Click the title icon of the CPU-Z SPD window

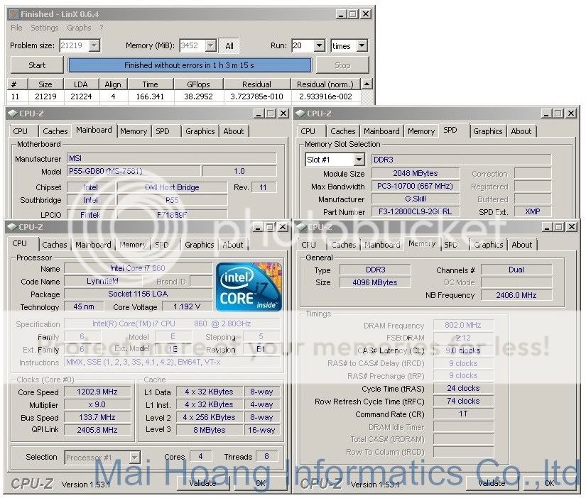pos(300,114)
